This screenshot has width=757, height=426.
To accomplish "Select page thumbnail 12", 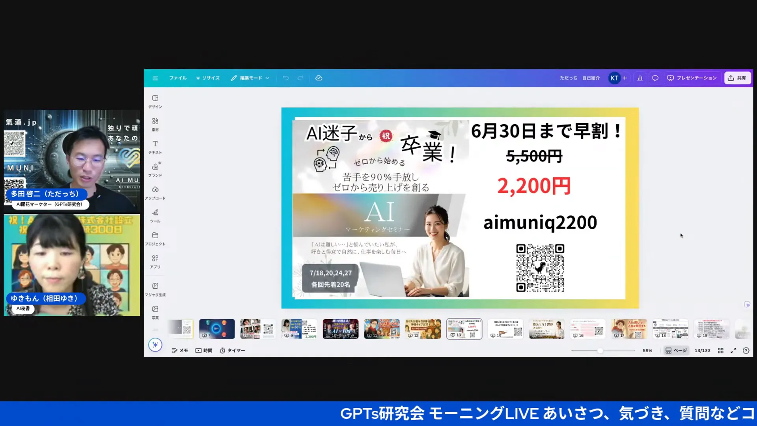I will pos(423,329).
